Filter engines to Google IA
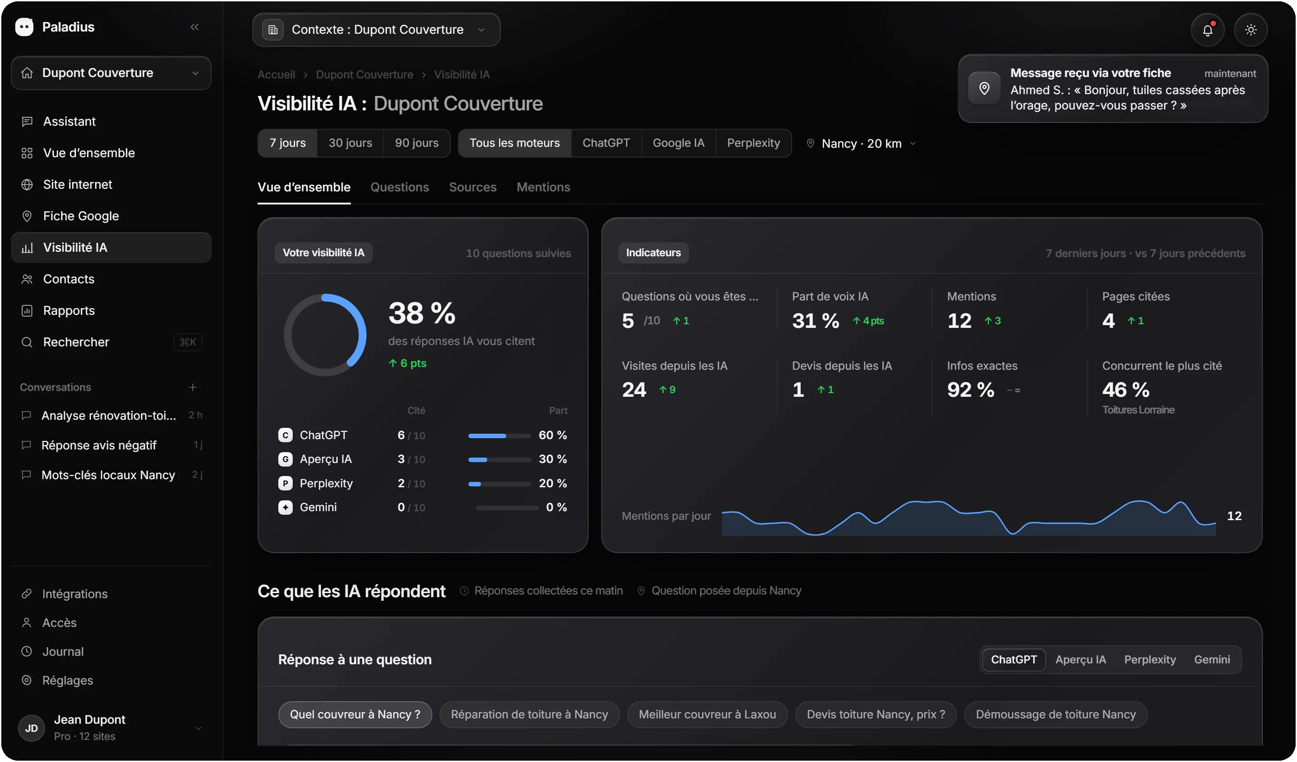Screen dimensions: 1297x762 (679, 143)
